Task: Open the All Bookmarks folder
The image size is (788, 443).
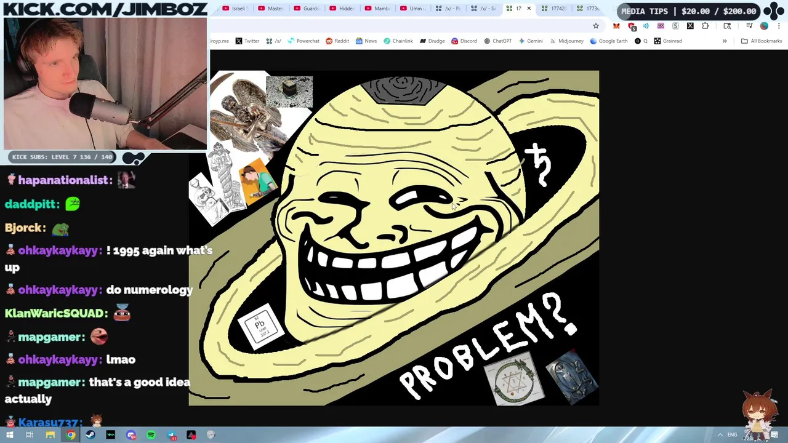Action: tap(762, 41)
